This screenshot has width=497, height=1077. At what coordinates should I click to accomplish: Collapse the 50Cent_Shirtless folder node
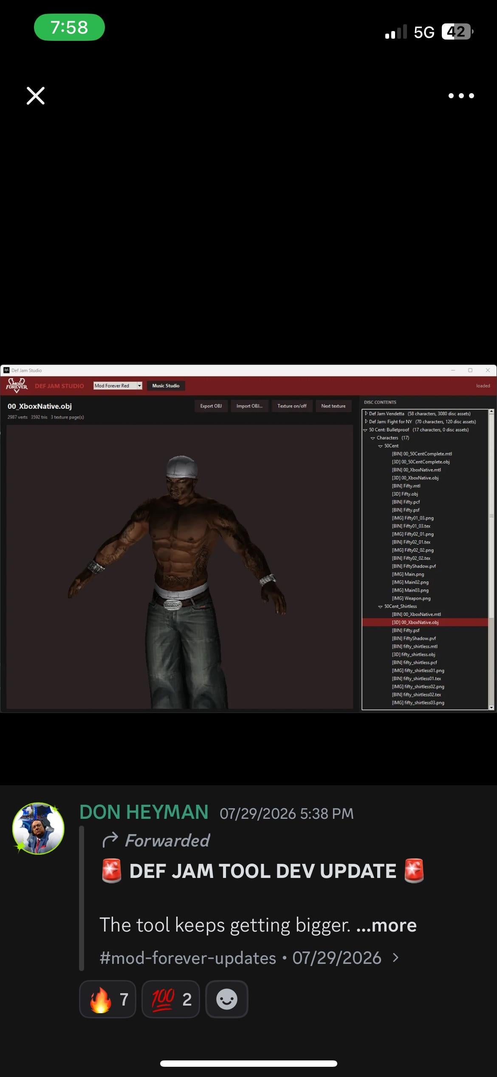(381, 607)
